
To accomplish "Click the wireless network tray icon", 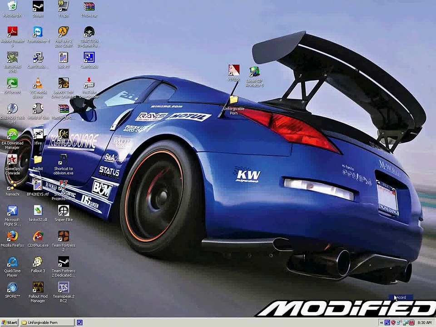I will 399,322.
